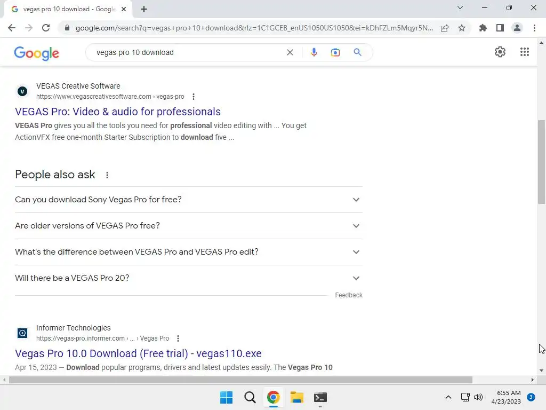Open volume tray icon
Viewport: 546px width, 410px height.
478,397
